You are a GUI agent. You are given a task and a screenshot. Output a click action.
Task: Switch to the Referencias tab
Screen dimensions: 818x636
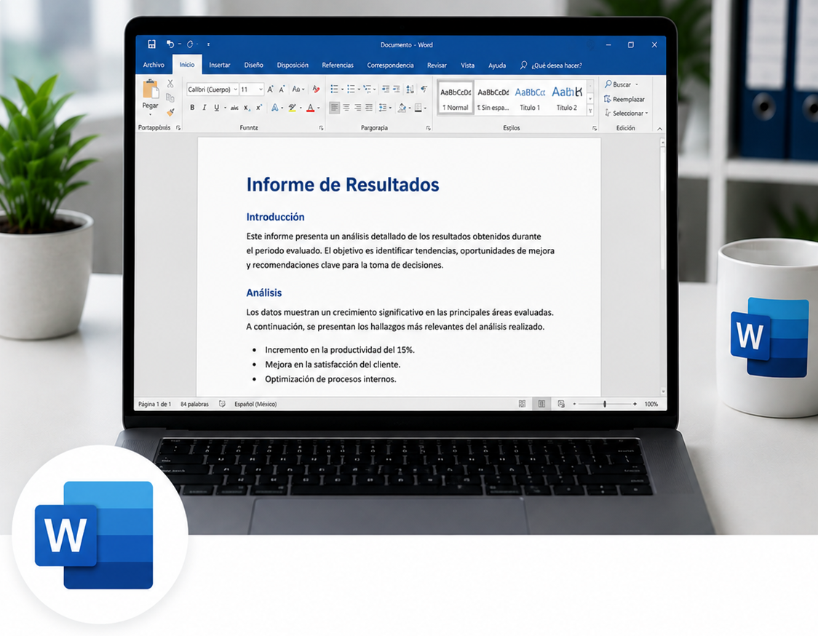338,65
